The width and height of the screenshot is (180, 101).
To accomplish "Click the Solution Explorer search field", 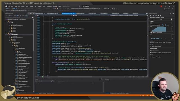I will pyautogui.click(x=18, y=18).
